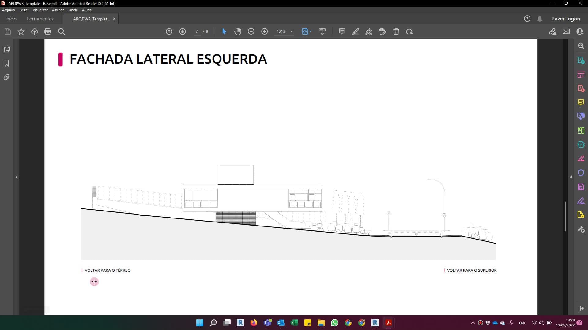Send the file by email

coord(566,31)
